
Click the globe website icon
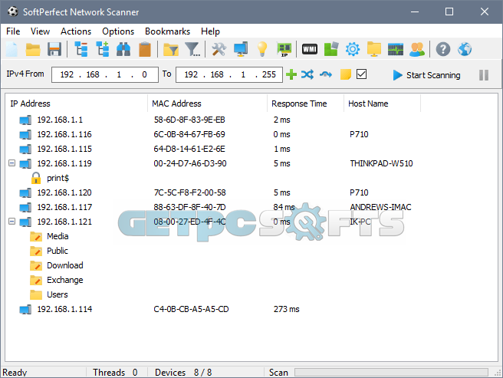465,49
